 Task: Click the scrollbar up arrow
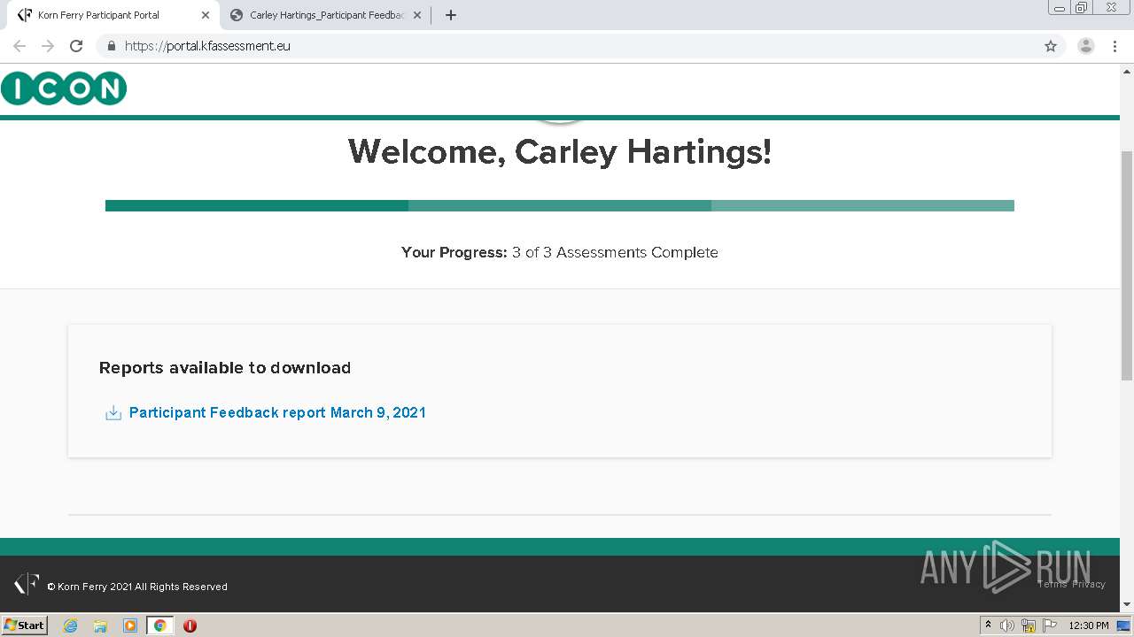point(1127,70)
